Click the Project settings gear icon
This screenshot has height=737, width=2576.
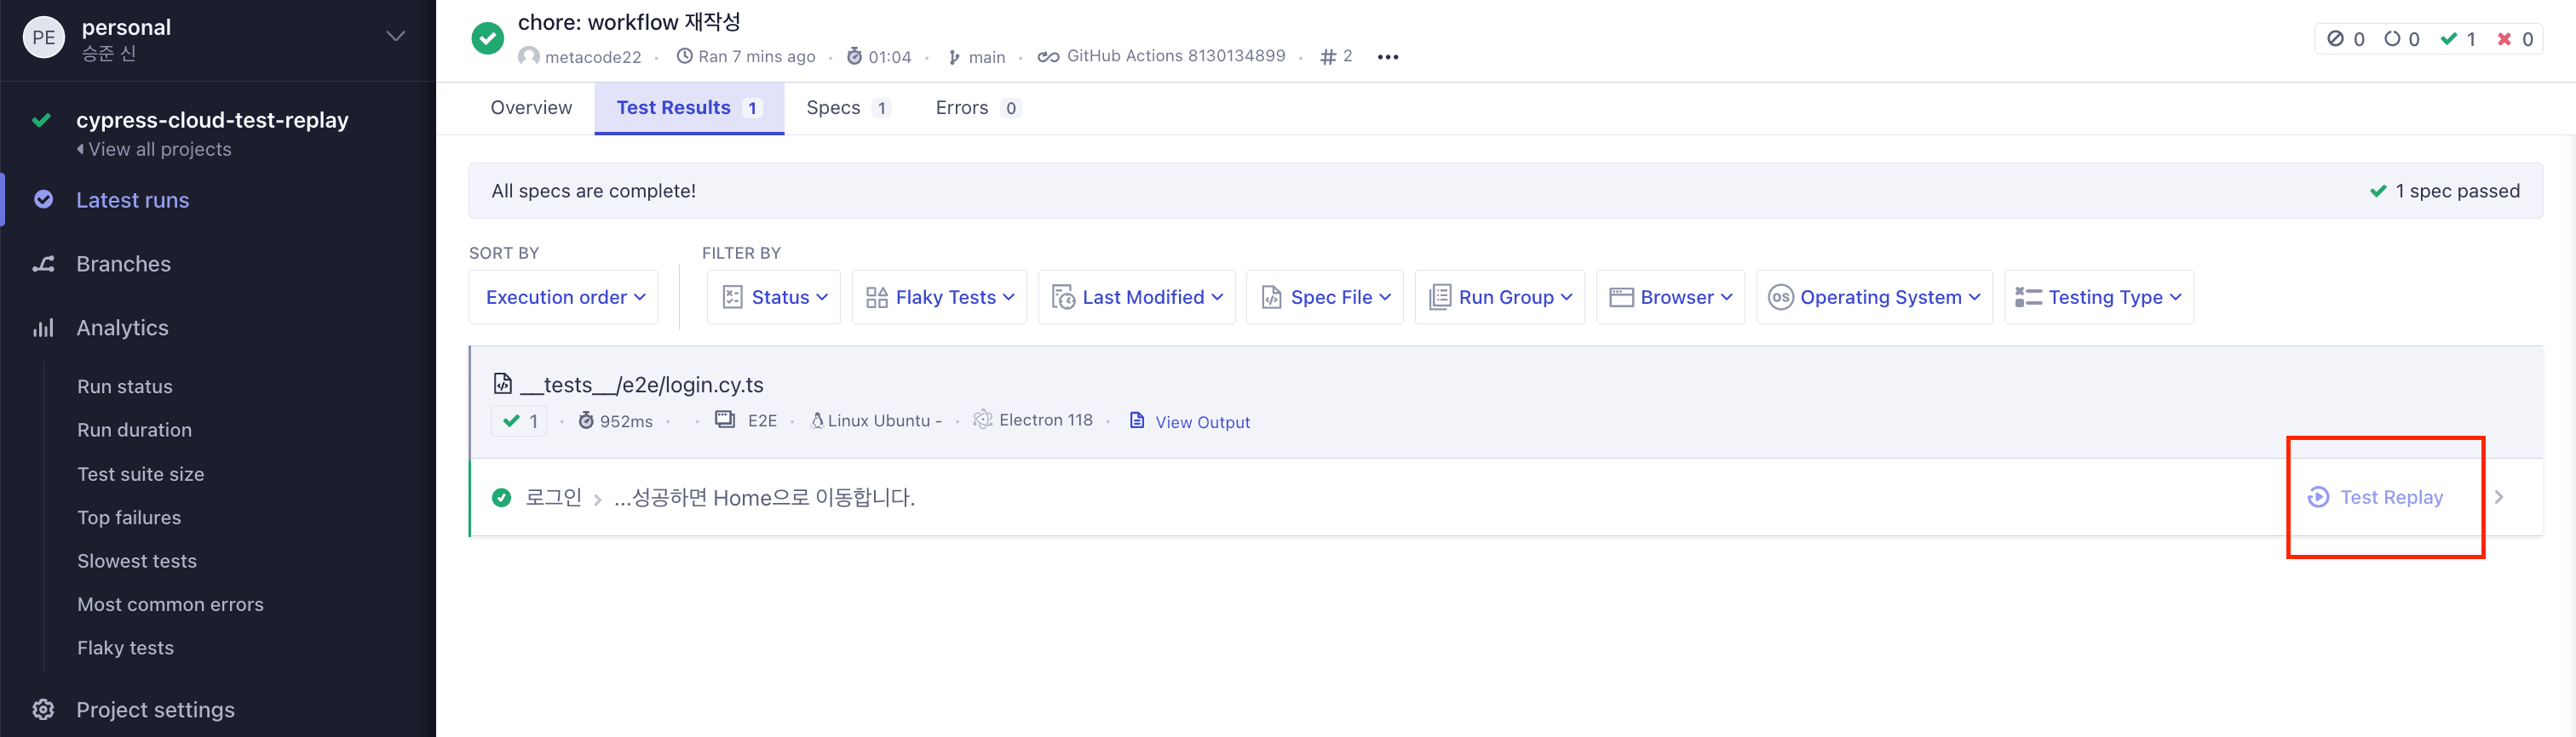(43, 710)
